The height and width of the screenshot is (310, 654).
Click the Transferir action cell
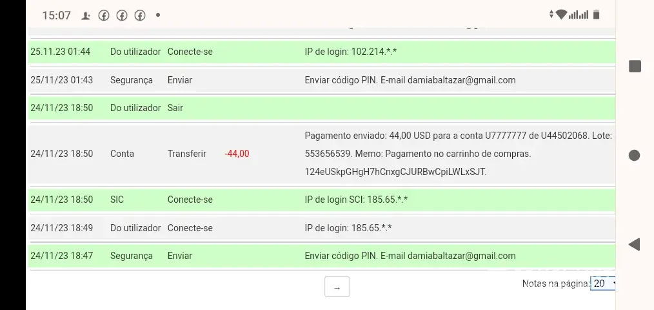point(187,154)
